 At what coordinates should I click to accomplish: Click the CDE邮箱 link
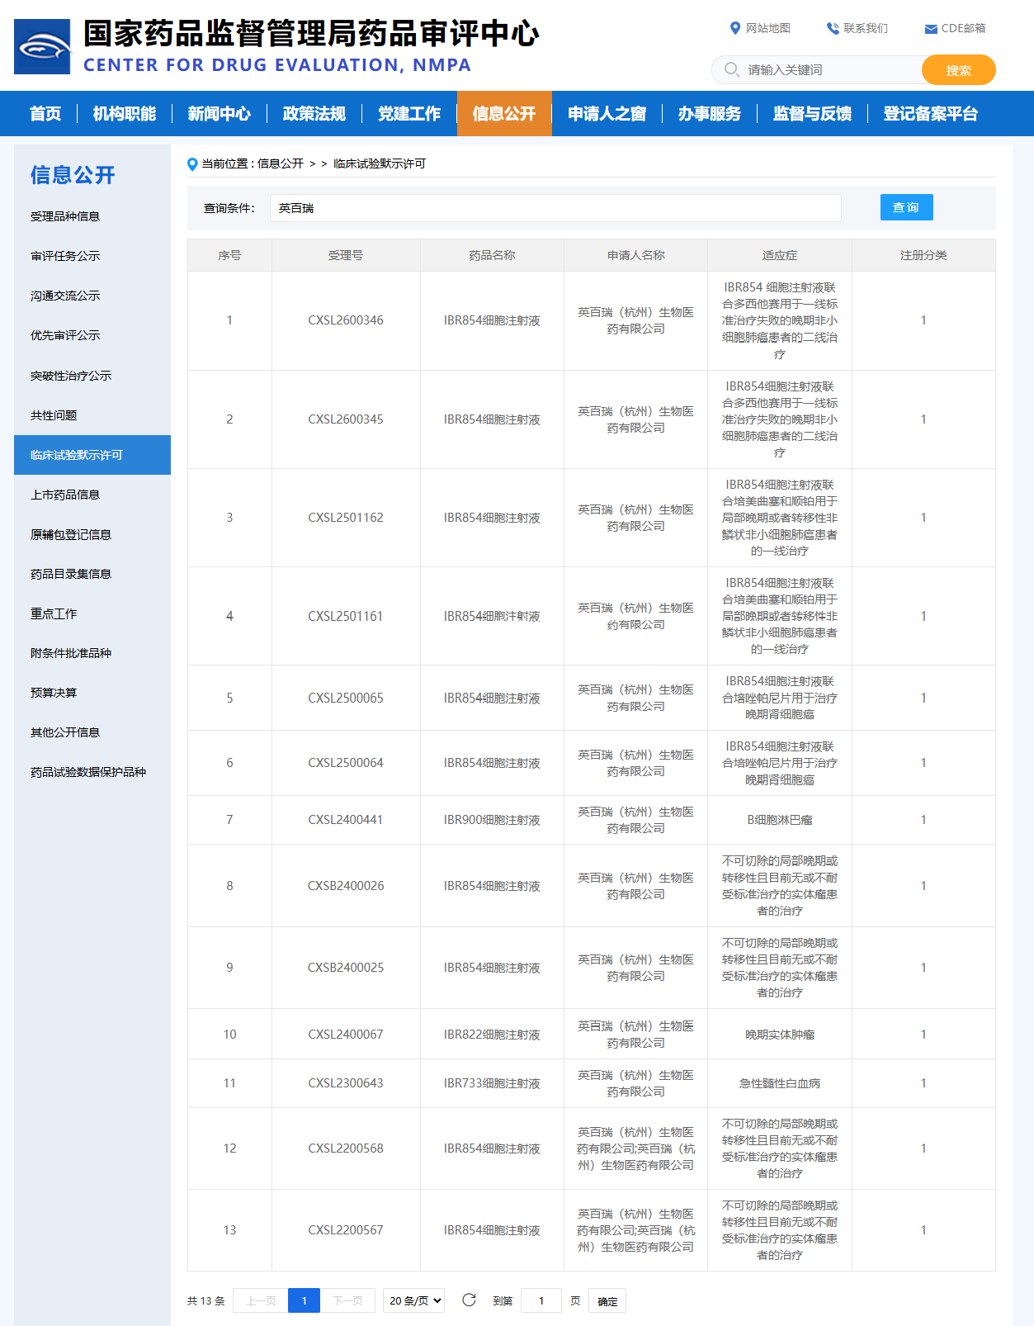point(964,28)
